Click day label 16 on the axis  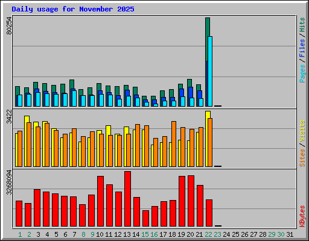click(154, 234)
